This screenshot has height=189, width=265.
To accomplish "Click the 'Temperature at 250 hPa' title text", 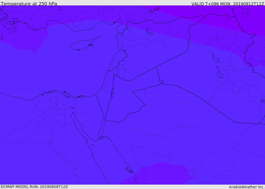I will [29, 4].
